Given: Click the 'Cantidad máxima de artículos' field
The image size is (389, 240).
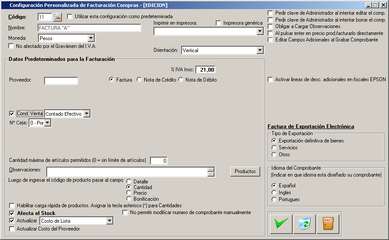Looking at the screenshot, I should 159,161.
